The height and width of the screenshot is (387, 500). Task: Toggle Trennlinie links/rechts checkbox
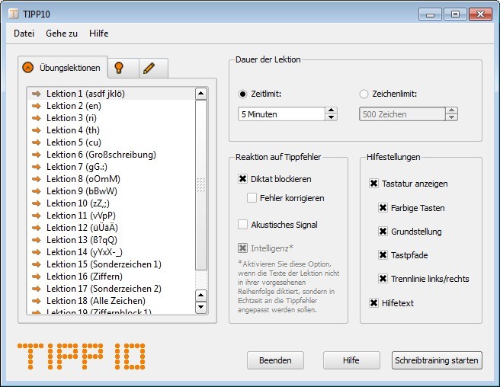click(383, 279)
